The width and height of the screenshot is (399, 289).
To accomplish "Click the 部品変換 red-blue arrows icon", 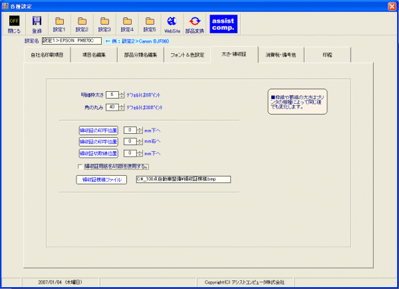I will (195, 24).
